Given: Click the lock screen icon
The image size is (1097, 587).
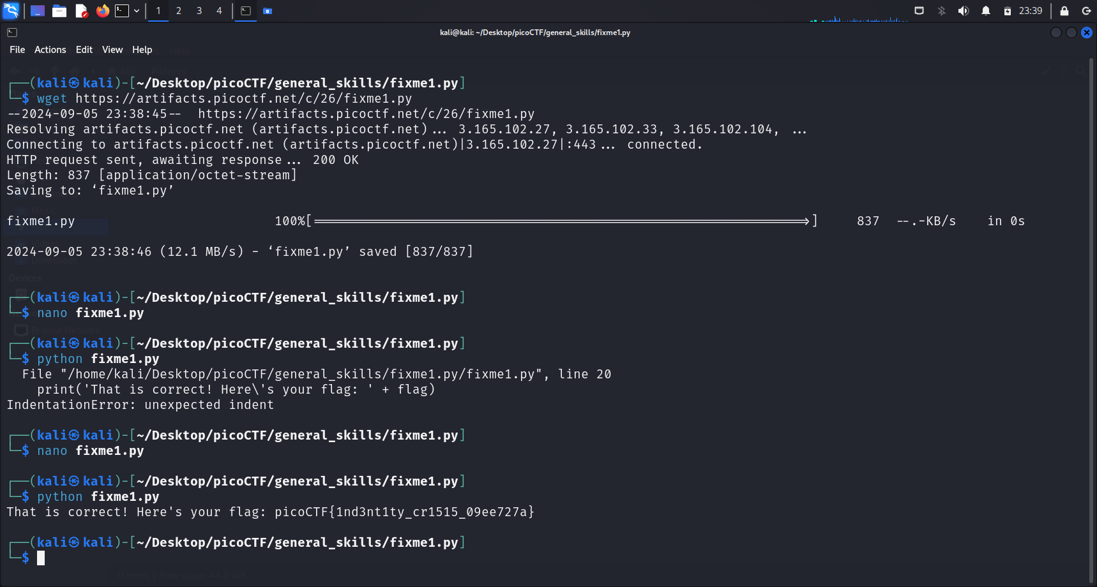Looking at the screenshot, I should pos(1064,11).
